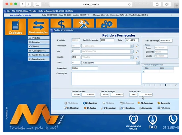The height and width of the screenshot is (135, 182).
Task: Open the Loja dropdown arrows
Action: [x=132, y=51]
